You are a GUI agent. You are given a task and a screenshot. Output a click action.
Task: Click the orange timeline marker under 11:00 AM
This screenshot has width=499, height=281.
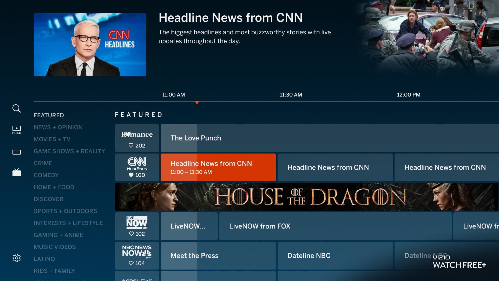[x=197, y=103]
